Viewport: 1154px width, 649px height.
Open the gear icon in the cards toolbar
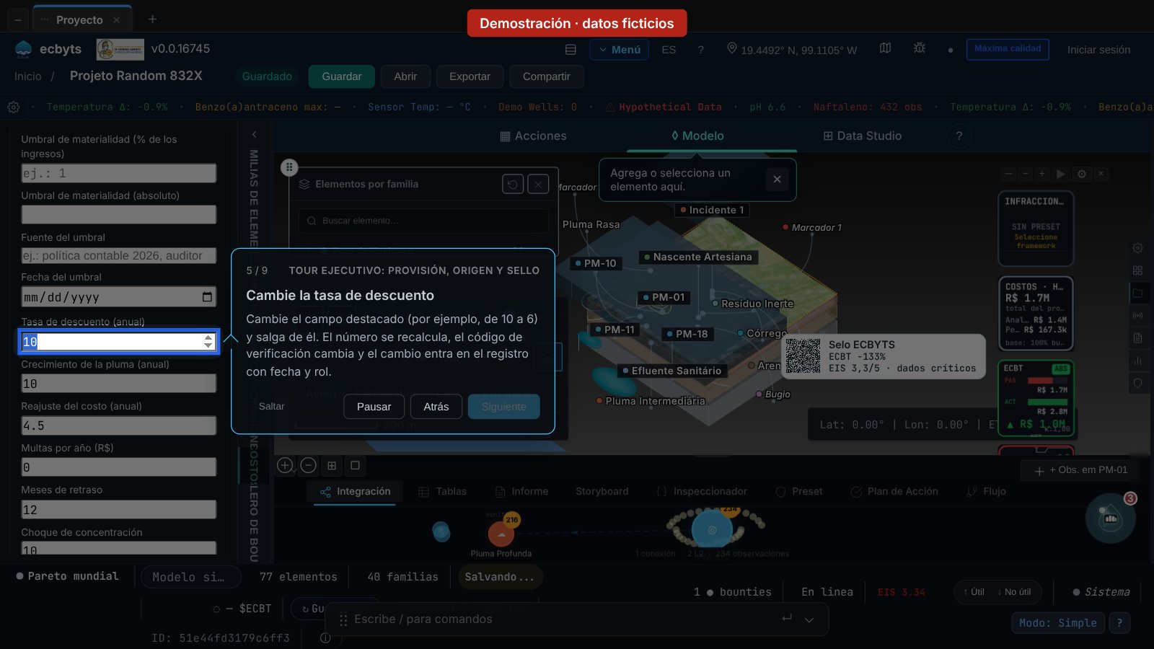click(1081, 174)
